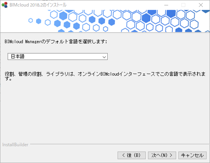The image size is (210, 163).
Task: Click the 役割、管理の役割 description text
Action: 105,76
